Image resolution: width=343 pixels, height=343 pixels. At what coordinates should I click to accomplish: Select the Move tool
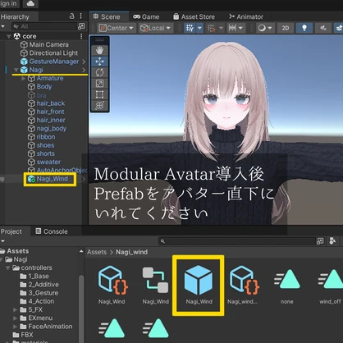(99, 62)
